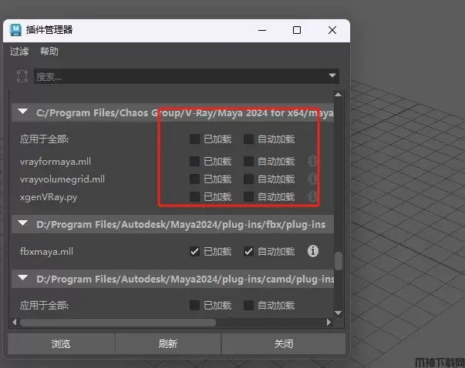This screenshot has height=368, width=465.
Task: Open info for fbxmaya.mll plugin
Action: pyautogui.click(x=313, y=251)
